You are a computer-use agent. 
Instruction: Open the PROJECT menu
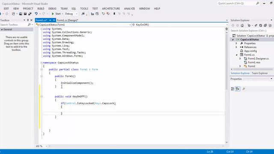[x=28, y=9]
